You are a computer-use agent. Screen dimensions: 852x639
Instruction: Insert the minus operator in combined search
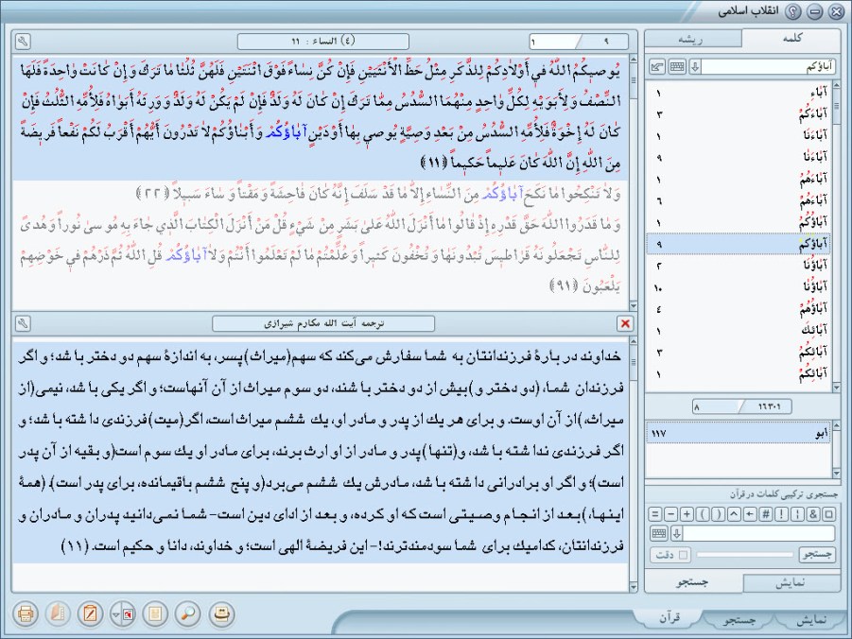point(671,513)
